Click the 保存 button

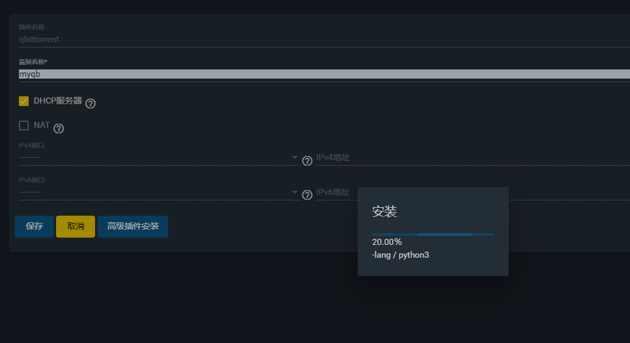(x=34, y=227)
